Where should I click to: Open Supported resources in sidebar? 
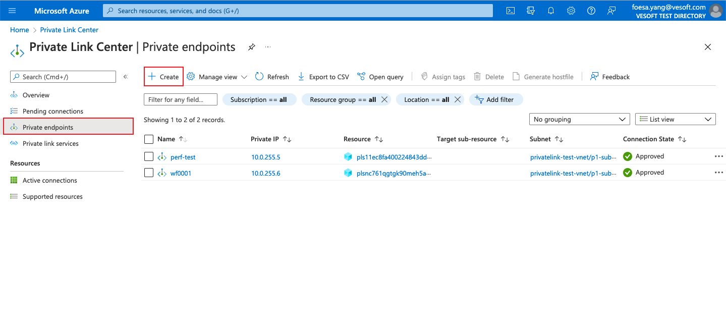(52, 196)
